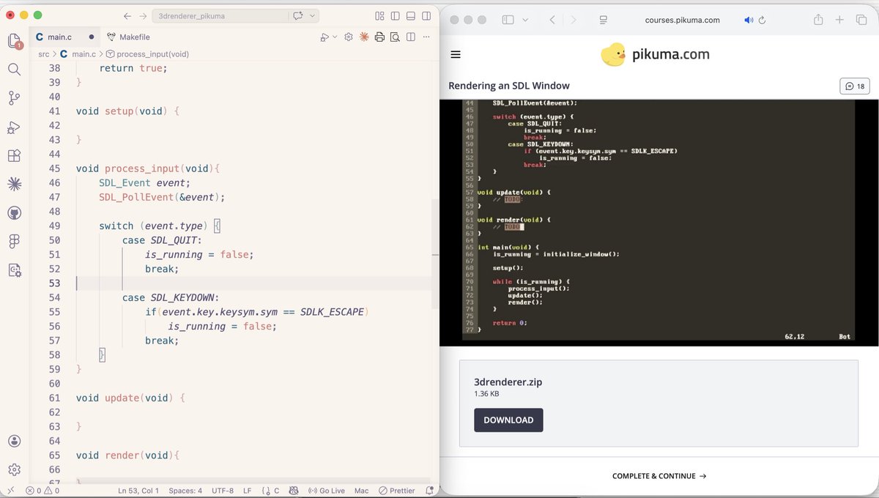Open the remote window indicator in status bar

(10, 491)
